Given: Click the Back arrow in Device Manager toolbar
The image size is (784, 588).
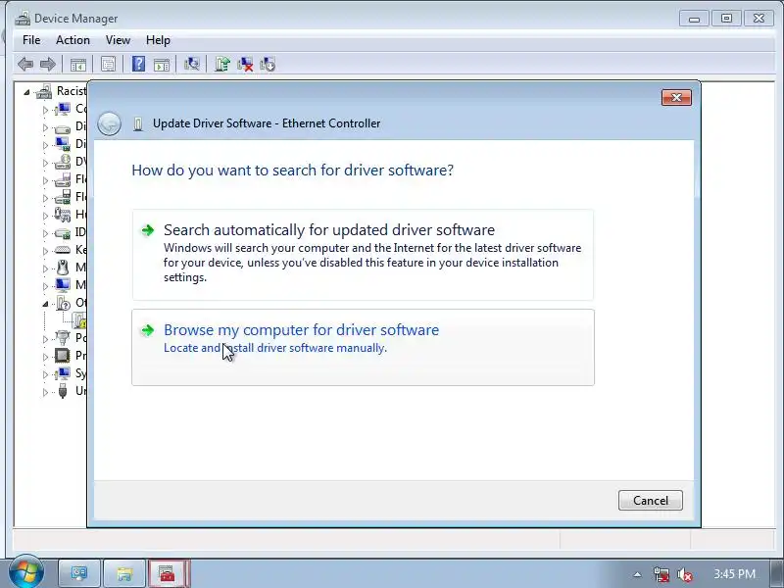Looking at the screenshot, I should (x=25, y=64).
